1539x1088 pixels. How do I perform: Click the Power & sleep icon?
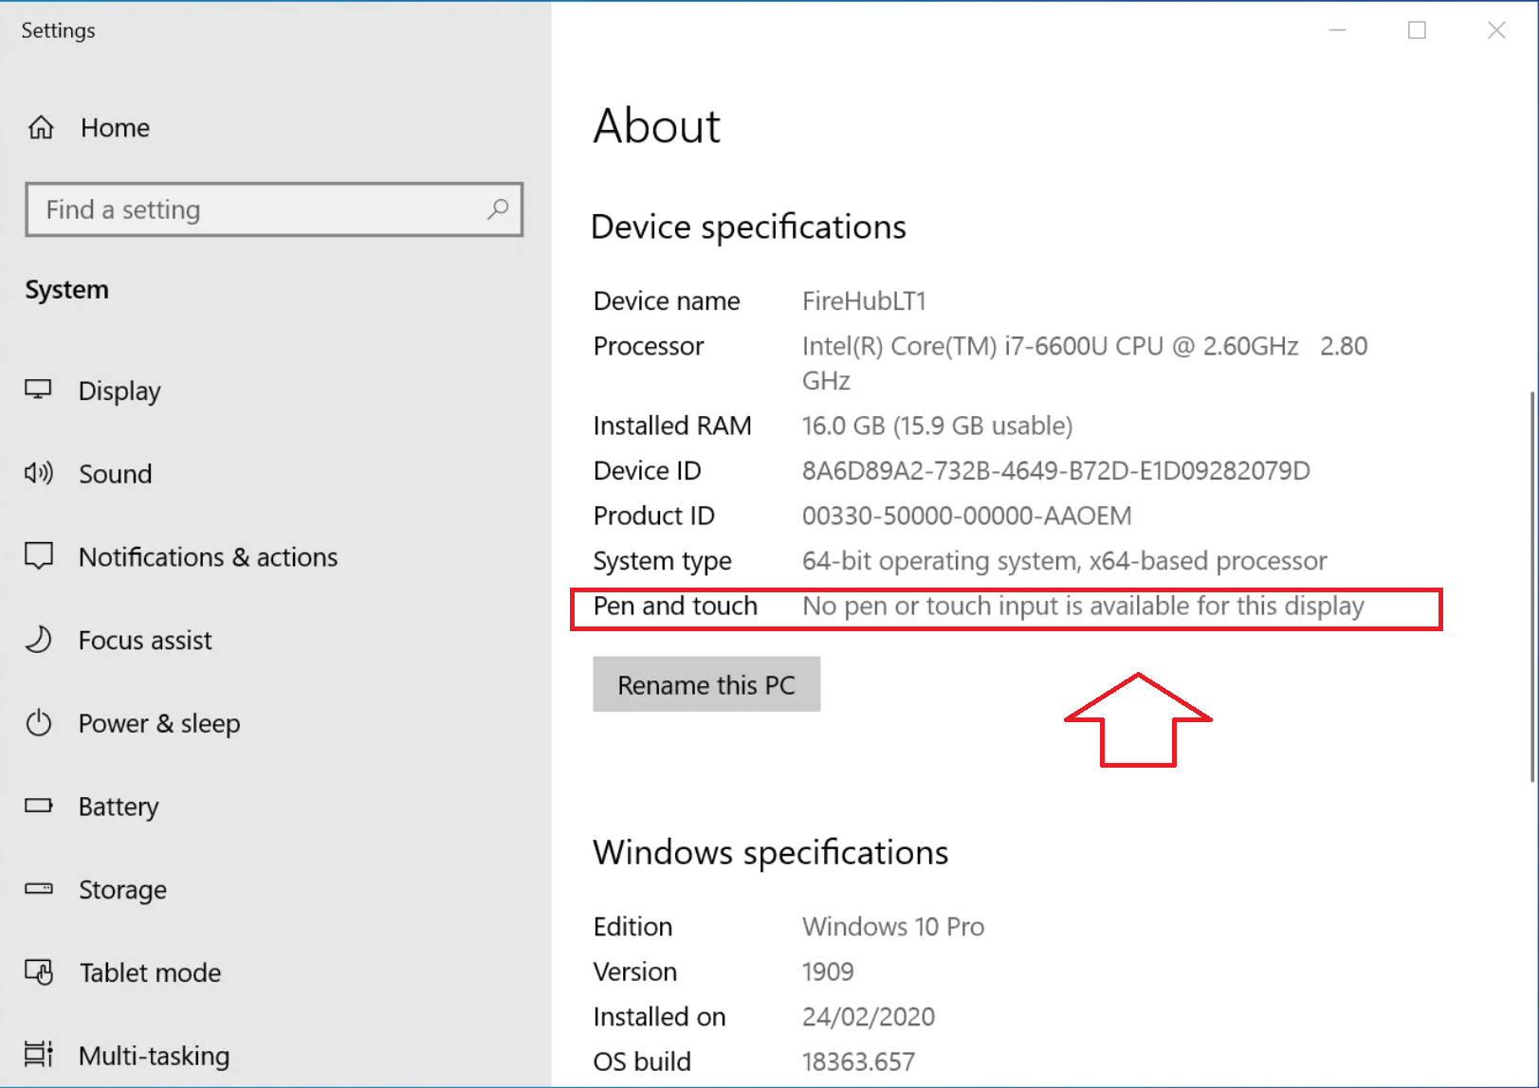pyautogui.click(x=39, y=723)
